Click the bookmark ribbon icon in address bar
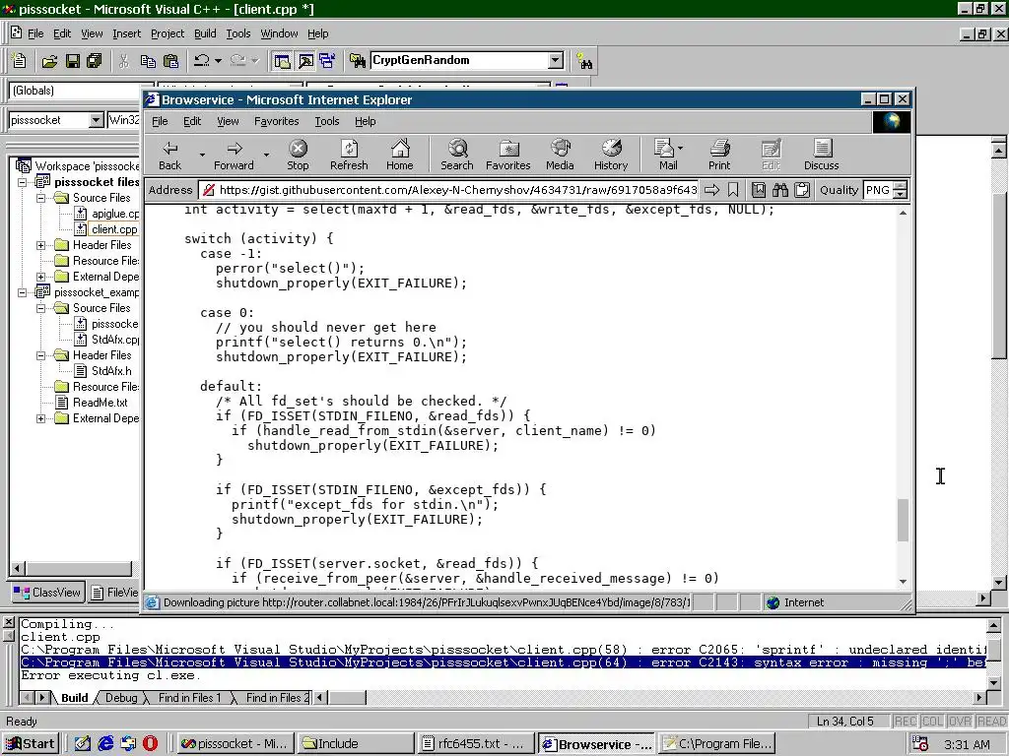The width and height of the screenshot is (1009, 756). [x=733, y=190]
